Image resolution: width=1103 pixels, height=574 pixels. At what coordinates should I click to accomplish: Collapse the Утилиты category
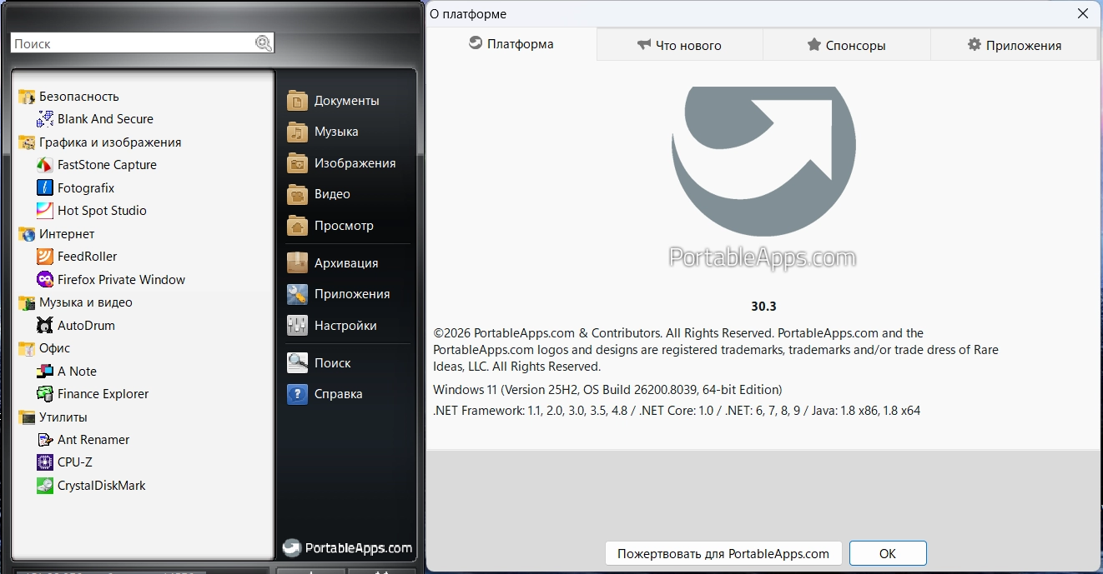(53, 417)
